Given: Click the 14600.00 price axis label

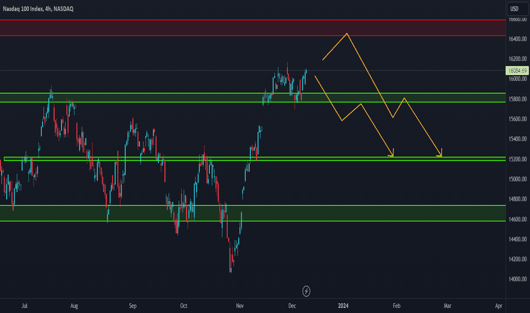Looking at the screenshot, I should pyautogui.click(x=517, y=219).
